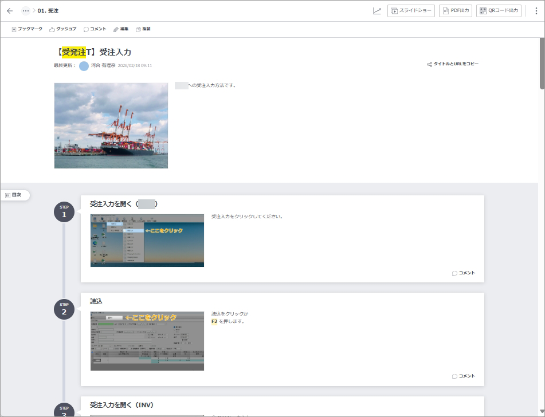Comment on Step 1 受注入力を開く
The image size is (545, 417).
[x=463, y=273]
